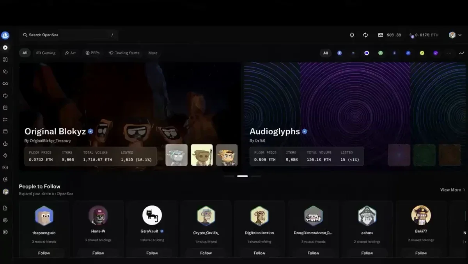
Task: Toggle the trend line chart icon
Action: (462, 53)
